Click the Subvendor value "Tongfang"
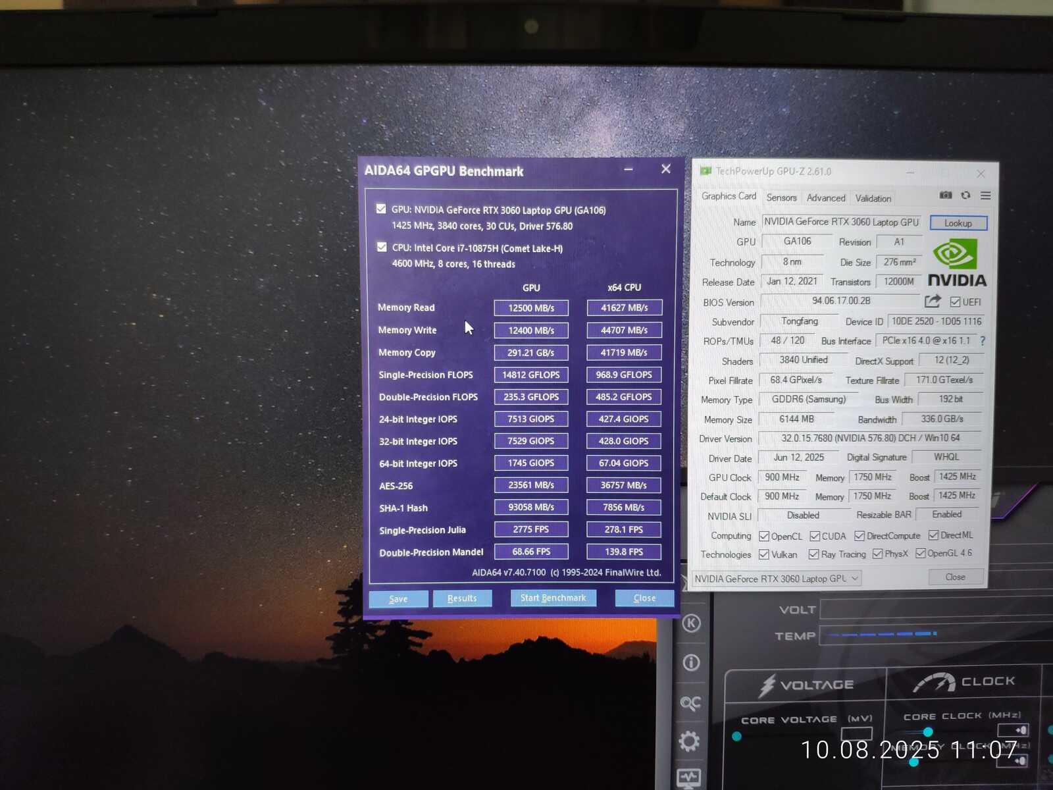 point(800,321)
